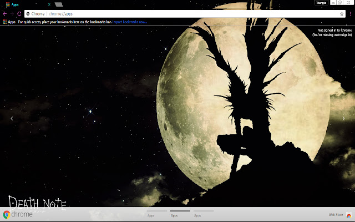
Task: Close the Apps browser tab
Action: point(49,4)
